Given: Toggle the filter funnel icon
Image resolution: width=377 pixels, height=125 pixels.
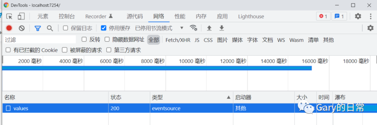Looking at the screenshot, I should click(37, 28).
